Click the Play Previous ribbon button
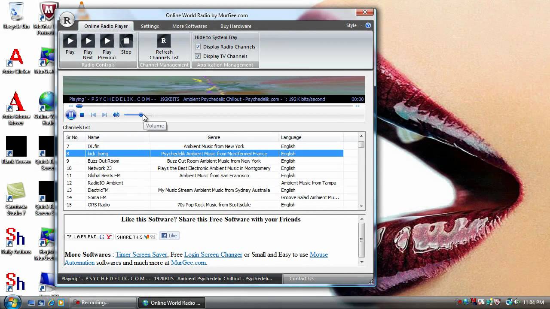Viewport: 550px width, 309px height. click(107, 47)
